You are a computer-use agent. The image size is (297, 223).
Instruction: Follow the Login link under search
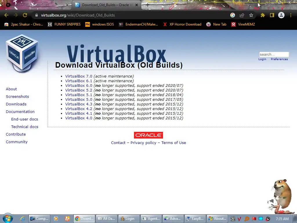262,59
